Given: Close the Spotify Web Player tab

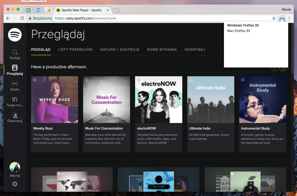Looking at the screenshot, I should click(x=108, y=10).
